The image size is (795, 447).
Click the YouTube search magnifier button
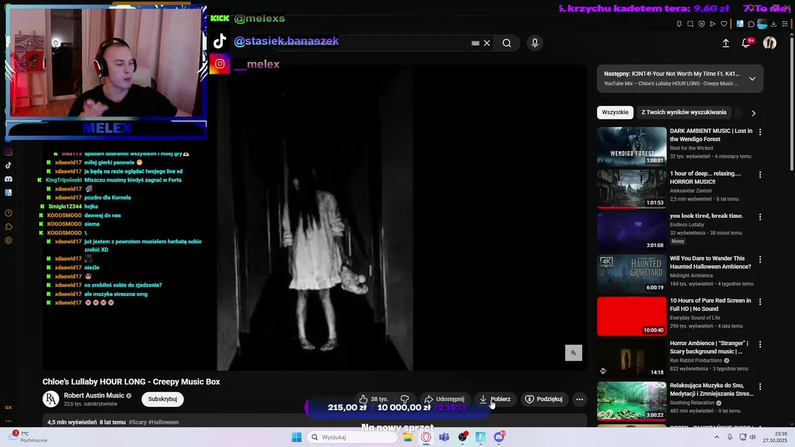pyautogui.click(x=507, y=43)
